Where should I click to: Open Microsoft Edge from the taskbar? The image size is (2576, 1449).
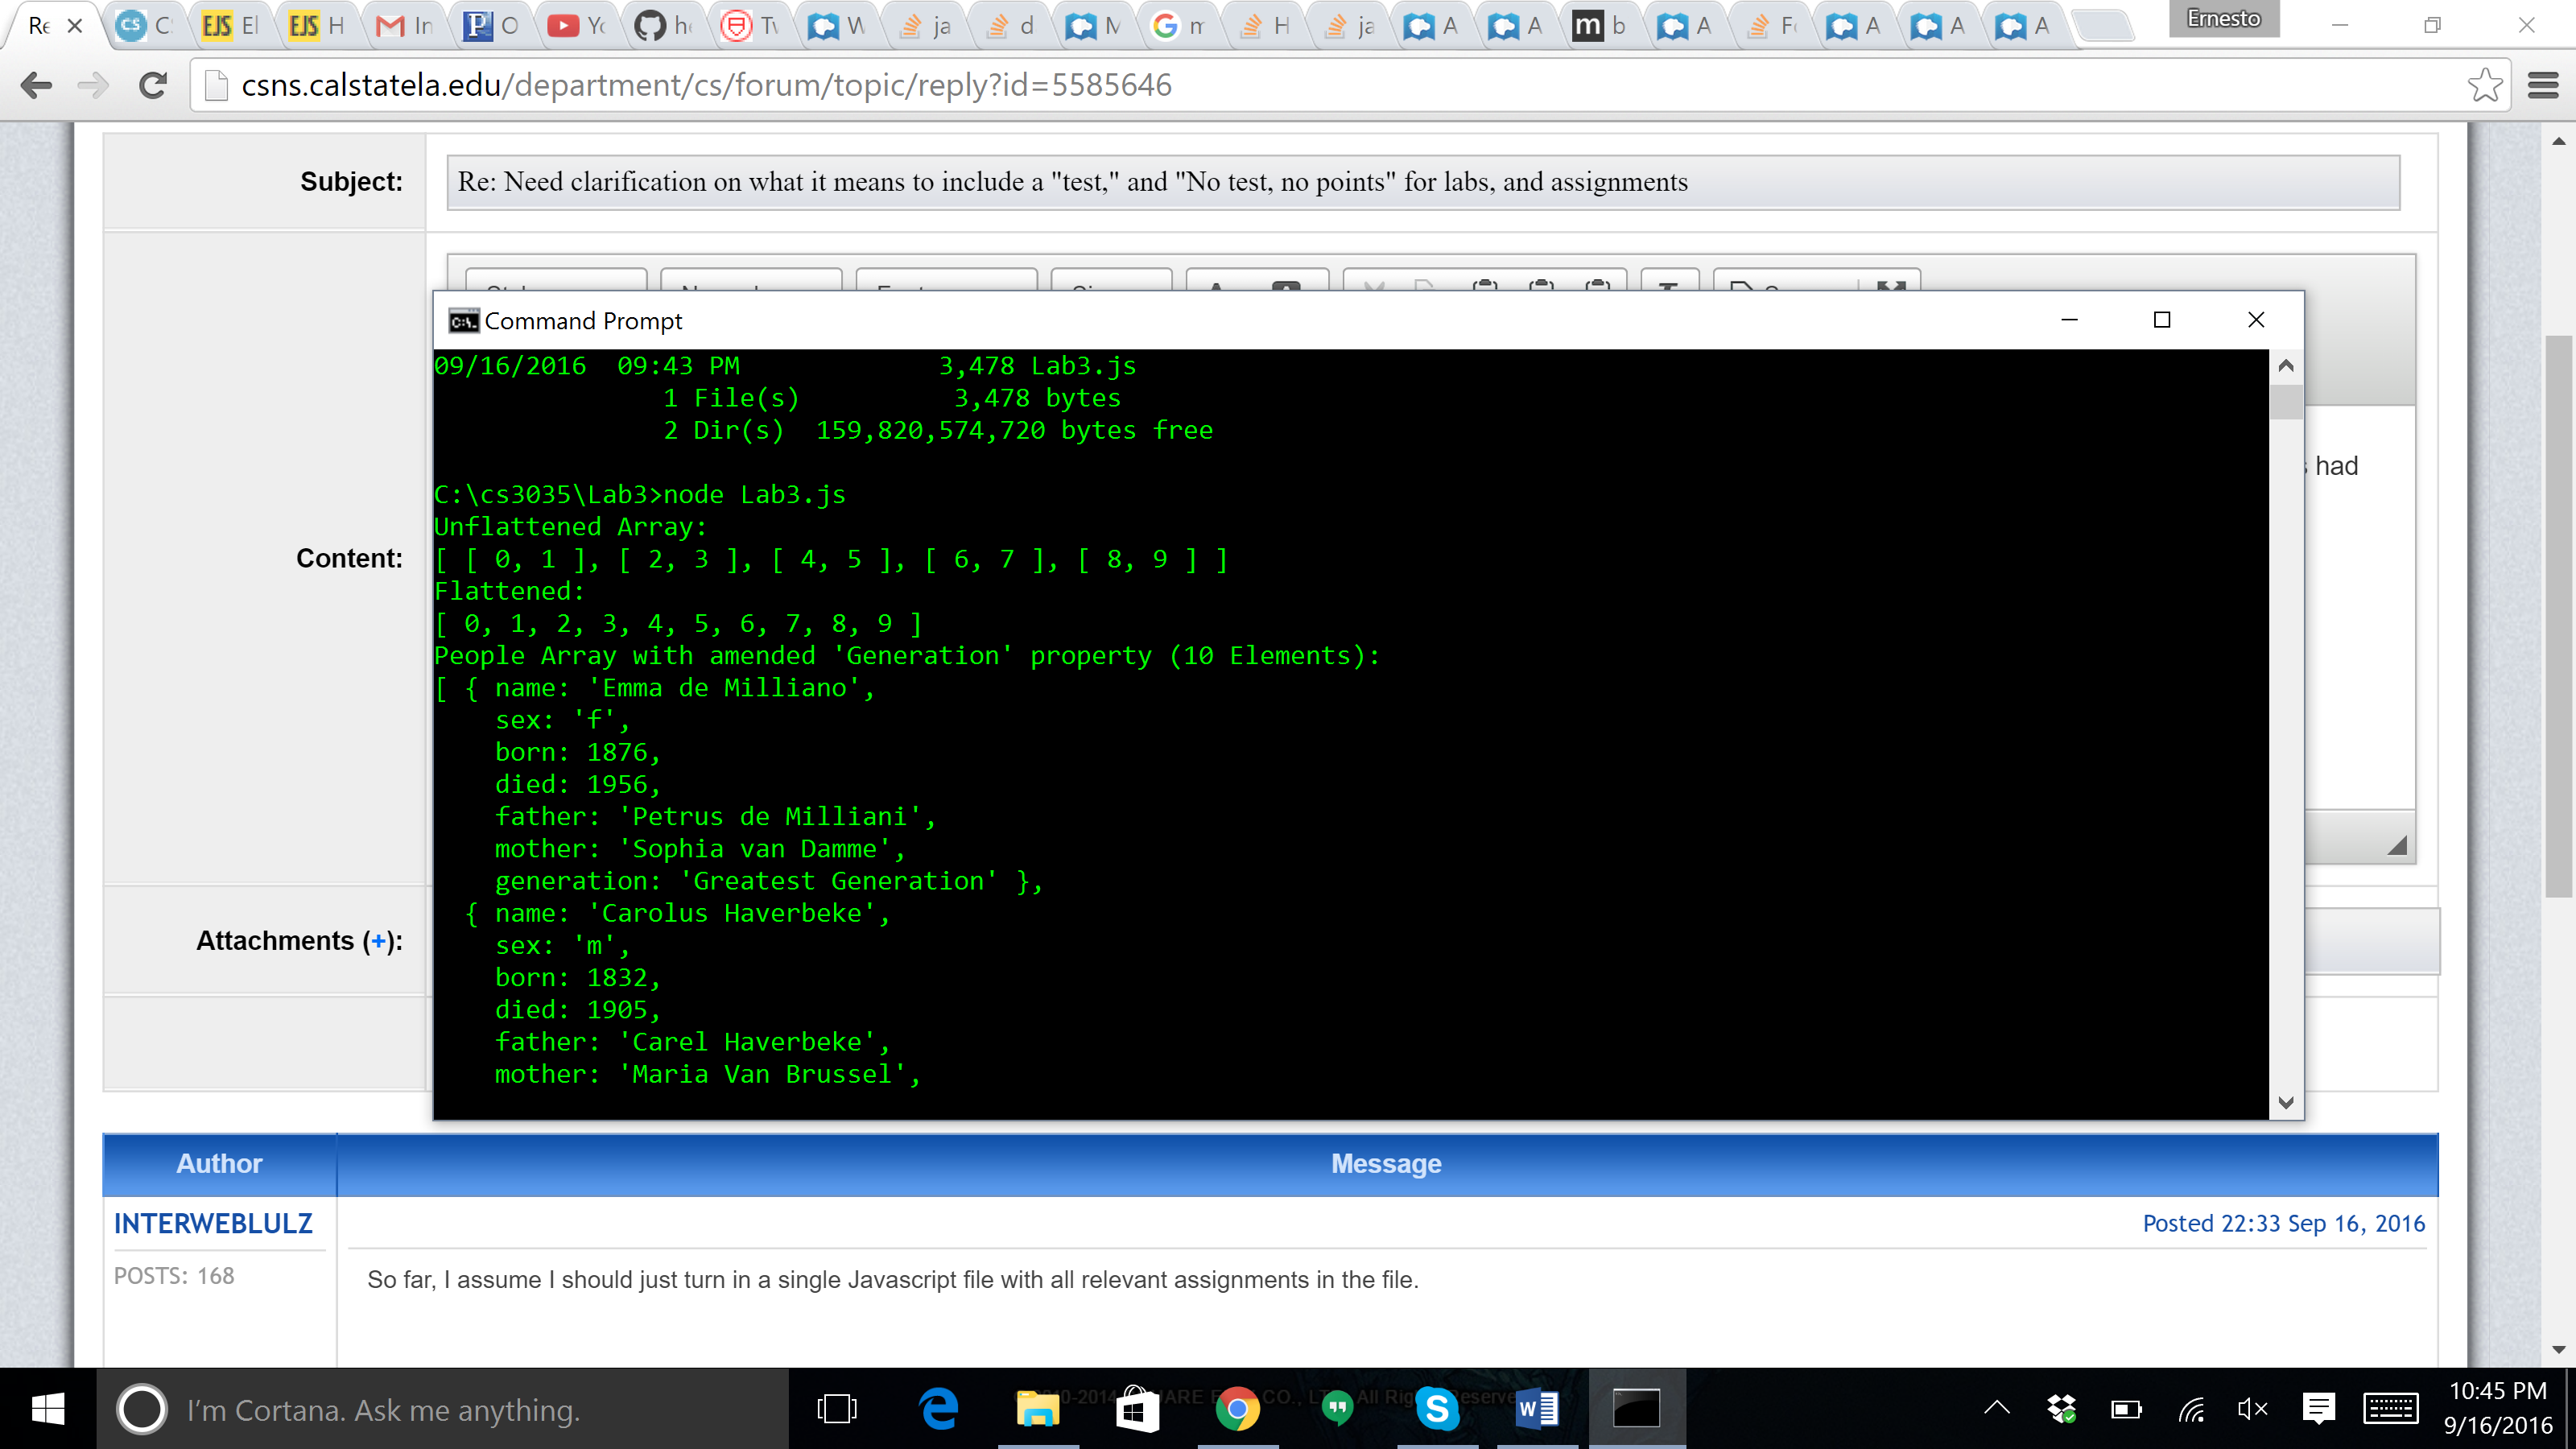point(937,1409)
